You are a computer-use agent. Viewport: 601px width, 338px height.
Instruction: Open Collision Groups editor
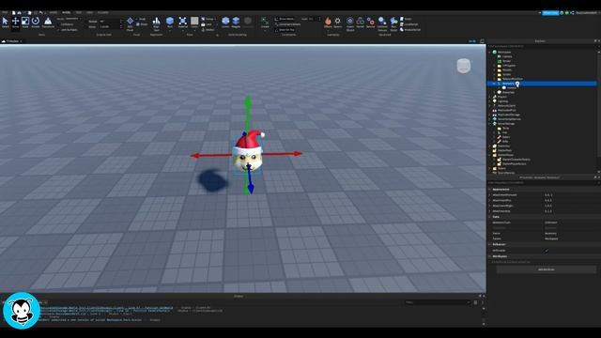(382, 23)
